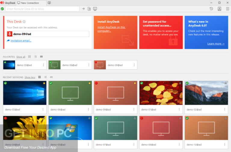
Task: Open demo-07@ad teal monitor thumbnail
Action: (x=115, y=128)
